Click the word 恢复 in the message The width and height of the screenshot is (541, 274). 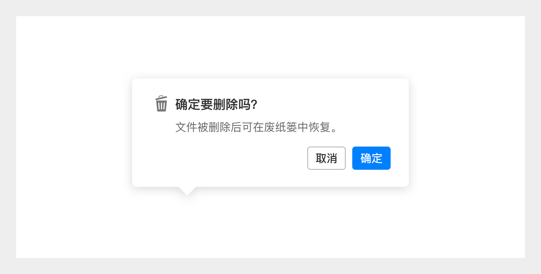coord(320,127)
